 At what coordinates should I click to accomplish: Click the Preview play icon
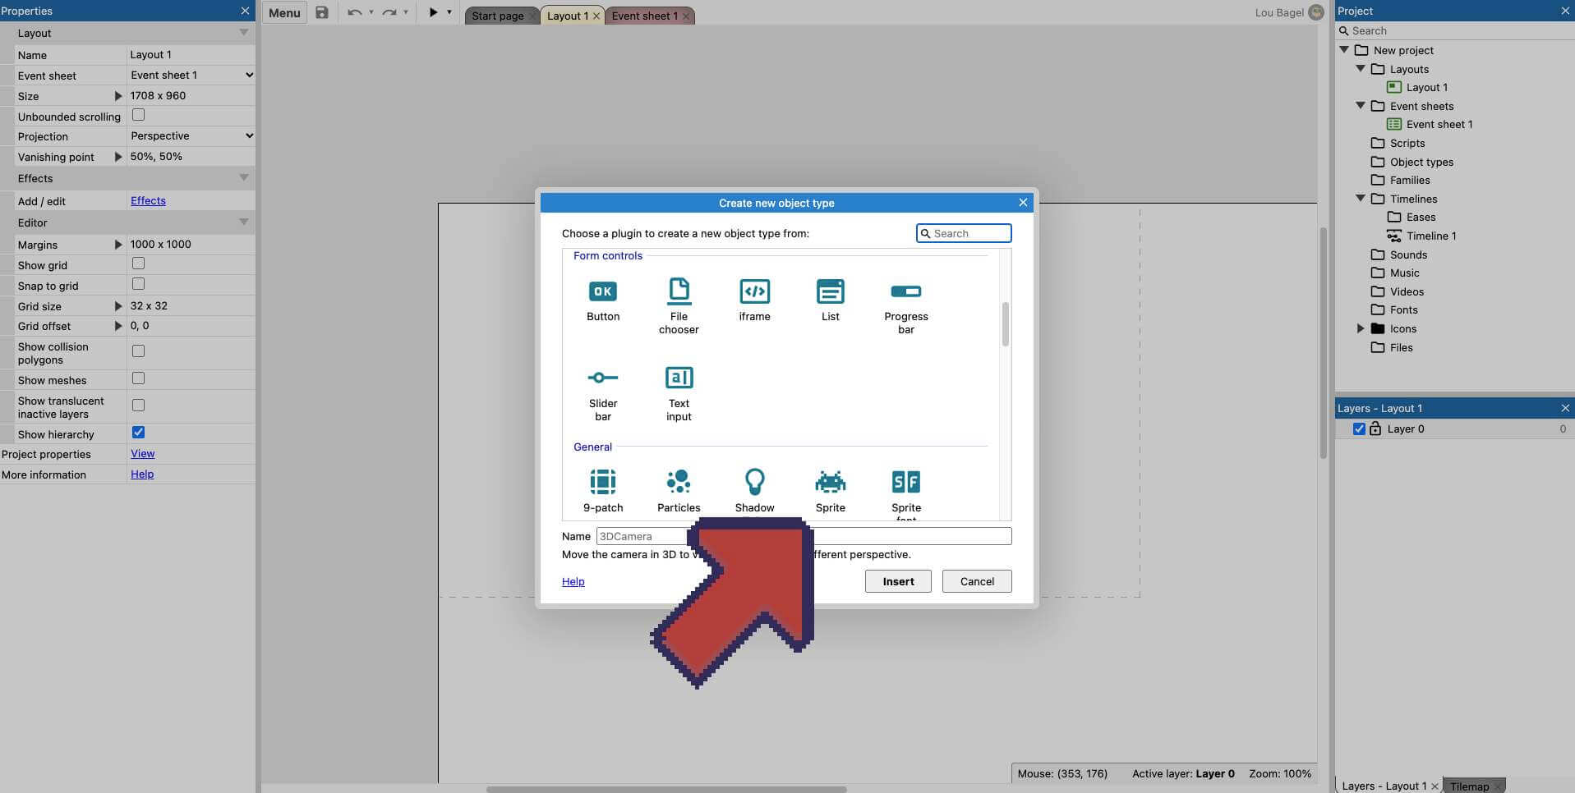click(x=433, y=12)
